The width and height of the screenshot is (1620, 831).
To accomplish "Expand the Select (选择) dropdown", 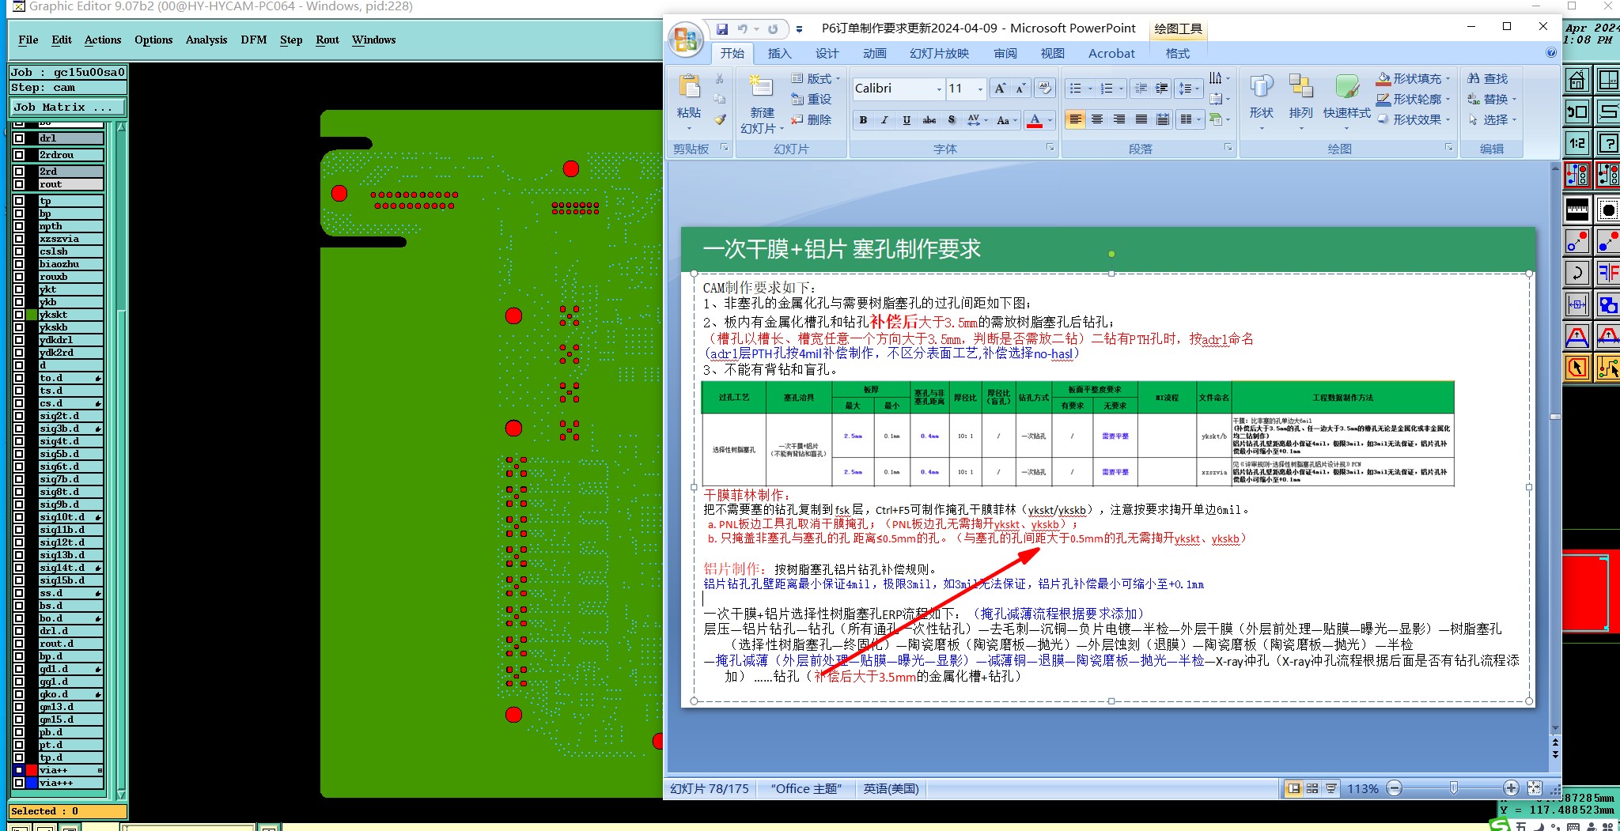I will click(1492, 119).
